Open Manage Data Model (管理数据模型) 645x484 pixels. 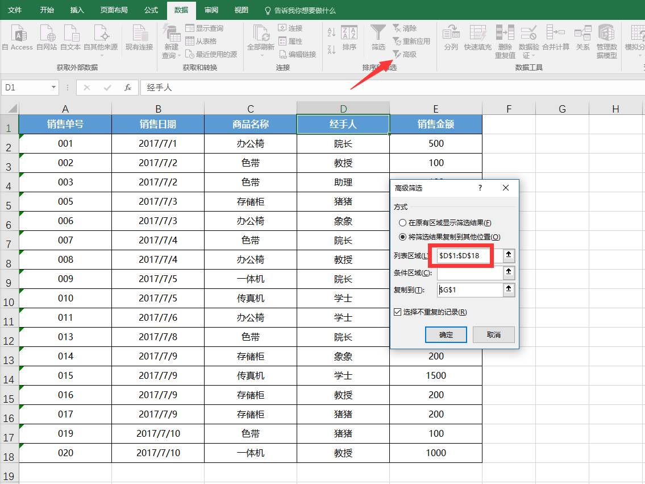(x=606, y=41)
